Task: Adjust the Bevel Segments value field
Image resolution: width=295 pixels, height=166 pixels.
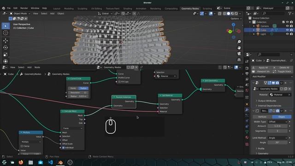Action: (x=277, y=131)
